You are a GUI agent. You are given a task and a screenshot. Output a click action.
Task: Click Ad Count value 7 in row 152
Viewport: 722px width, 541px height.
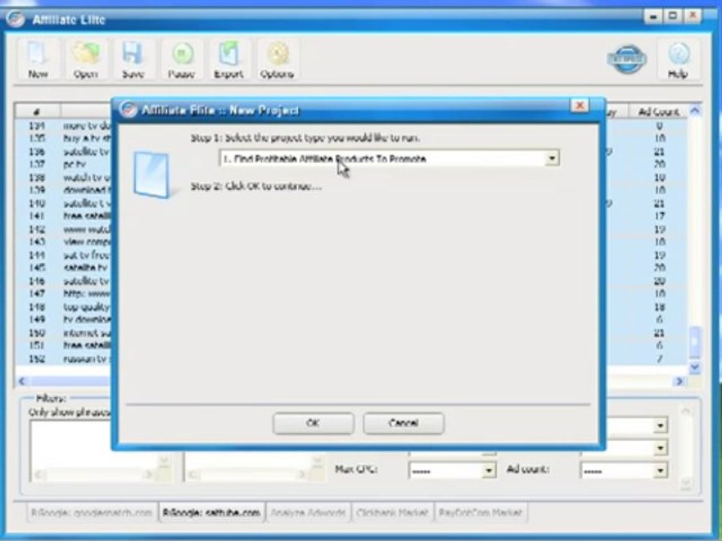[x=660, y=358]
